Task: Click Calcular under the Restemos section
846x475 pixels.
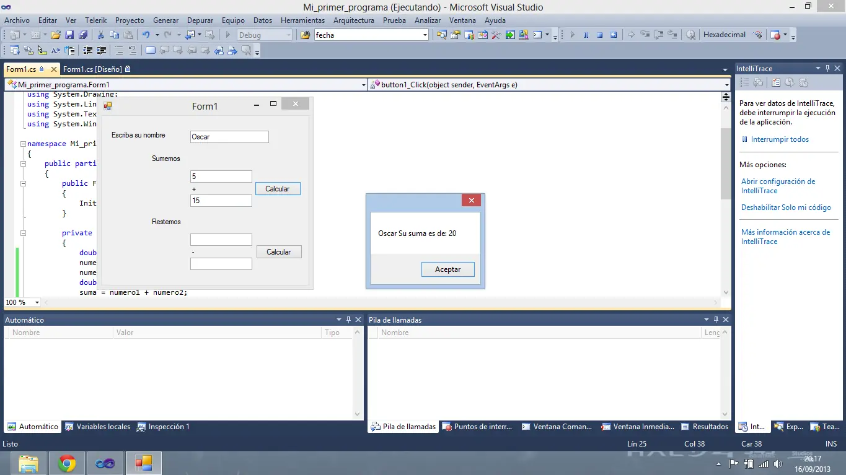Action: (279, 252)
